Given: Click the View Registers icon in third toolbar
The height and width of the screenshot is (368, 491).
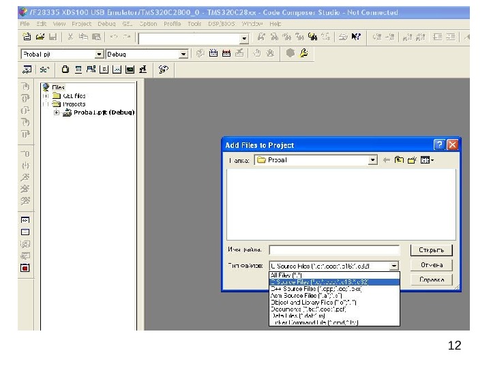Looking at the screenshot, I should coord(78,70).
